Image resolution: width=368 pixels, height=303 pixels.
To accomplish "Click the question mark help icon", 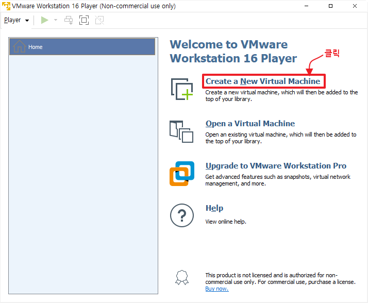I will tap(182, 215).
